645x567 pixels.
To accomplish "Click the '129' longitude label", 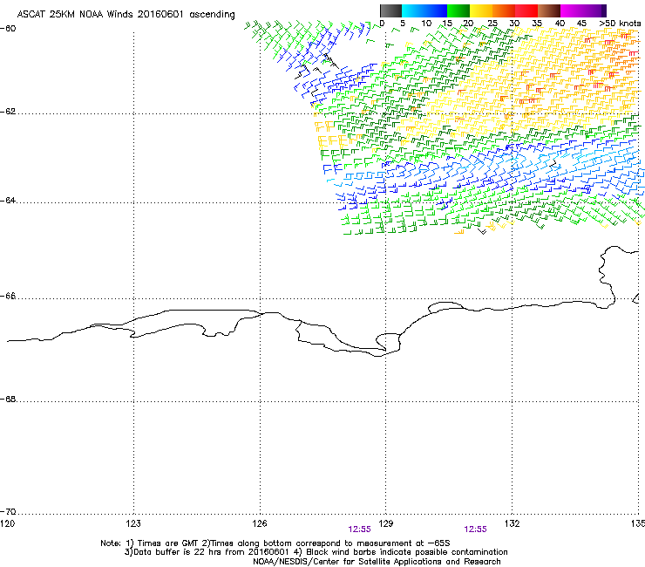I will click(x=386, y=523).
